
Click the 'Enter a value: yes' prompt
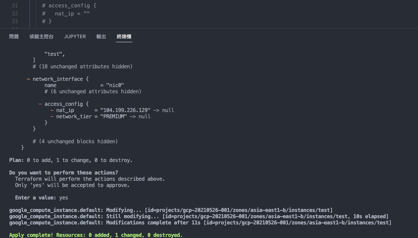[x=42, y=198]
